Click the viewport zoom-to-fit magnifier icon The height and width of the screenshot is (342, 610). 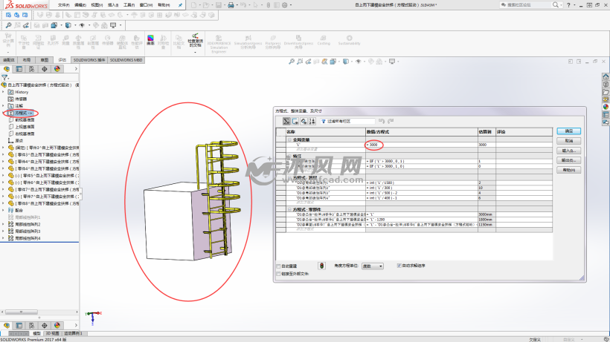click(x=292, y=62)
